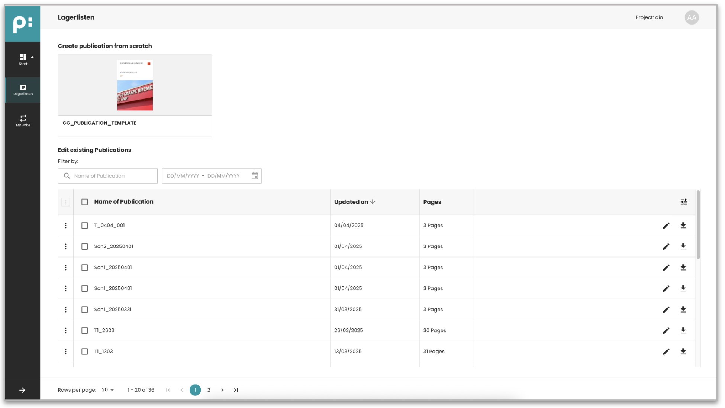Image resolution: width=725 pixels, height=408 pixels.
Task: Select the T1_2603 row checkbox
Action: click(x=85, y=330)
